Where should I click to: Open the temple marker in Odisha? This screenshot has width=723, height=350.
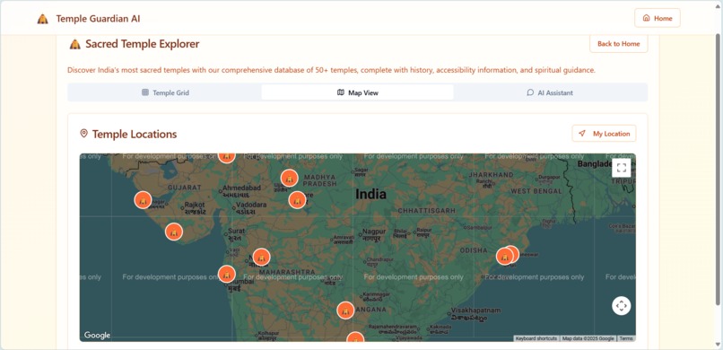tap(505, 257)
